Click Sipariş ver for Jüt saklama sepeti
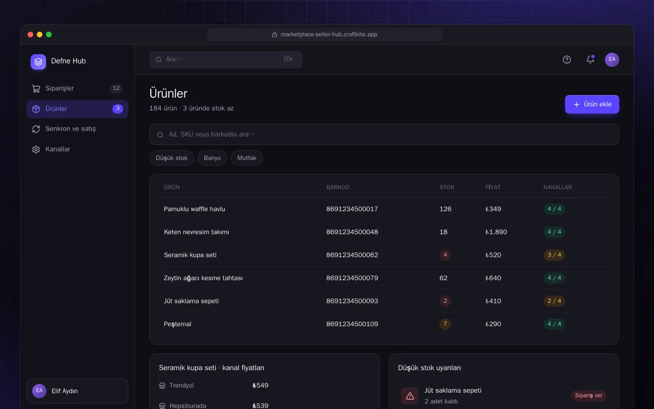 tap(589, 396)
